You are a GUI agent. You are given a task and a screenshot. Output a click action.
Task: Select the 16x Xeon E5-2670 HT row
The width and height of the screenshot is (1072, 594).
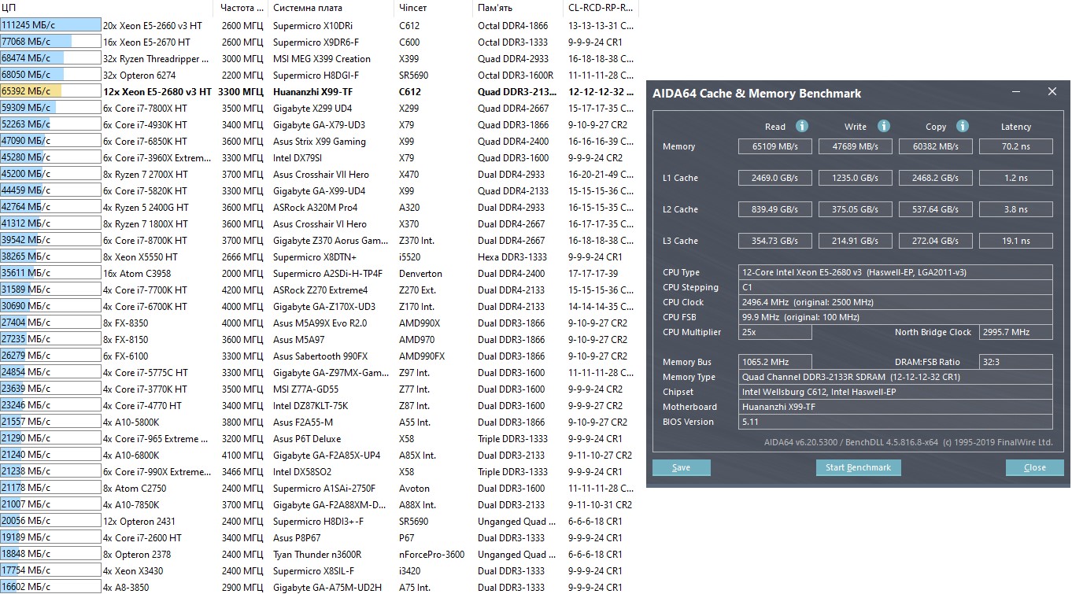[319, 42]
